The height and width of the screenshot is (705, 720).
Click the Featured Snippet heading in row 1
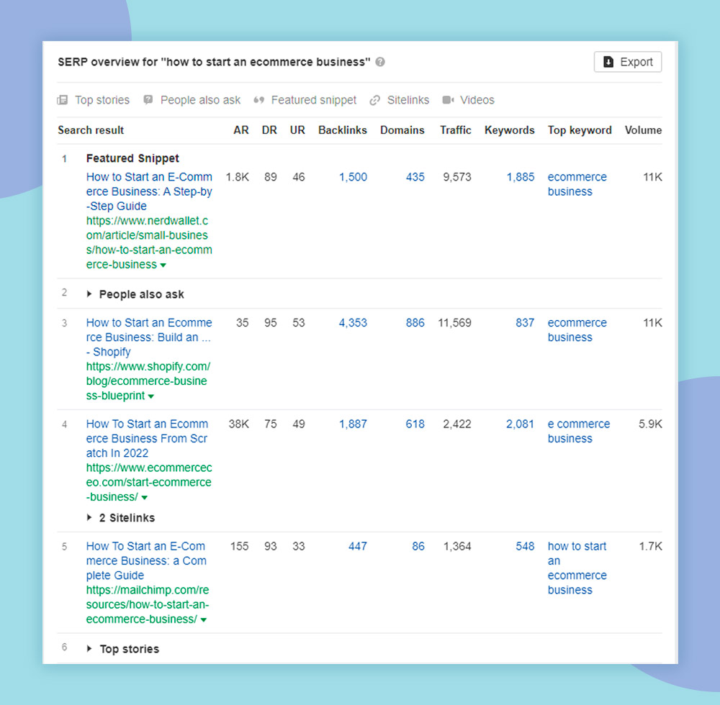point(132,158)
